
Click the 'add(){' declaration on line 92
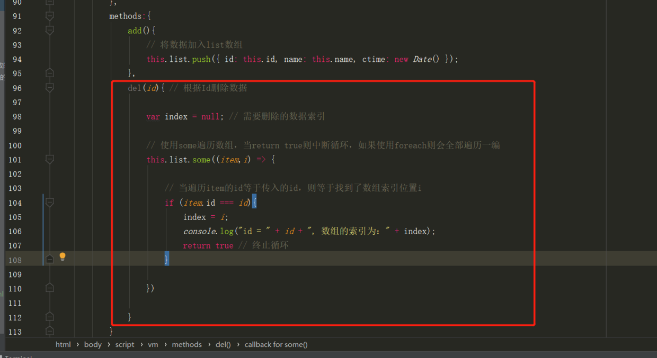(x=142, y=31)
